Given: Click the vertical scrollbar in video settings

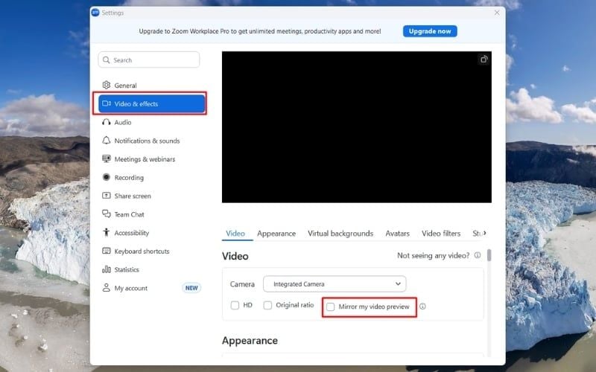Looking at the screenshot, I should pyautogui.click(x=489, y=255).
